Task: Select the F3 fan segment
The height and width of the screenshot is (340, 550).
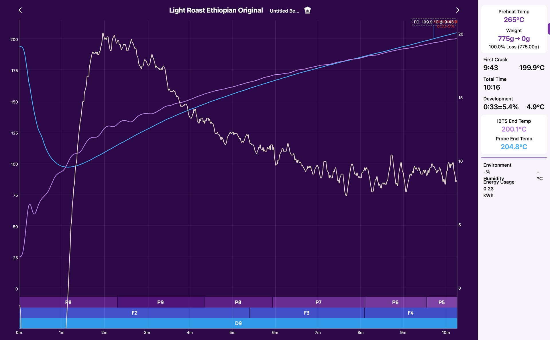Action: [307, 313]
